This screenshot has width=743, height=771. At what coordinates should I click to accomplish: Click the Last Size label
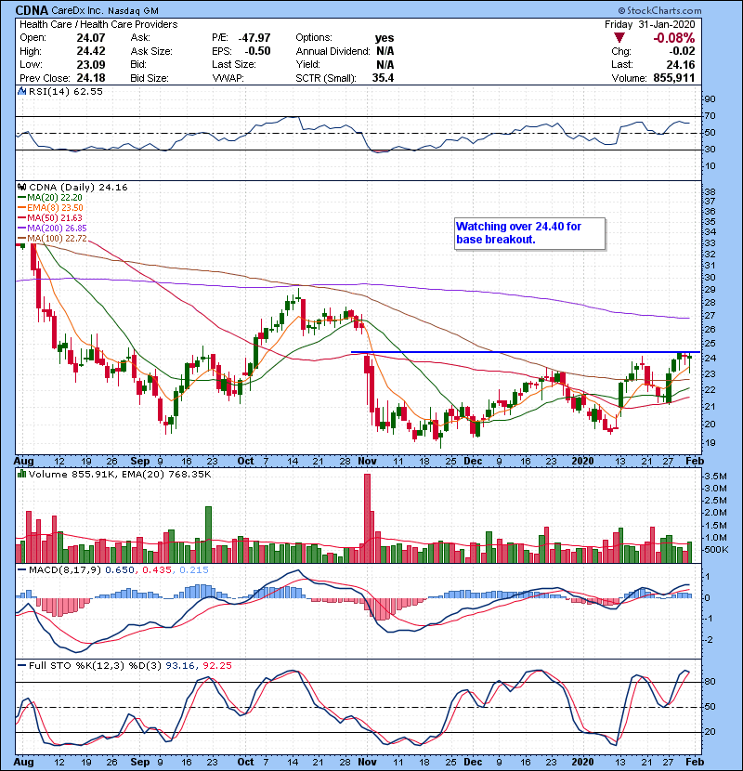[x=233, y=64]
